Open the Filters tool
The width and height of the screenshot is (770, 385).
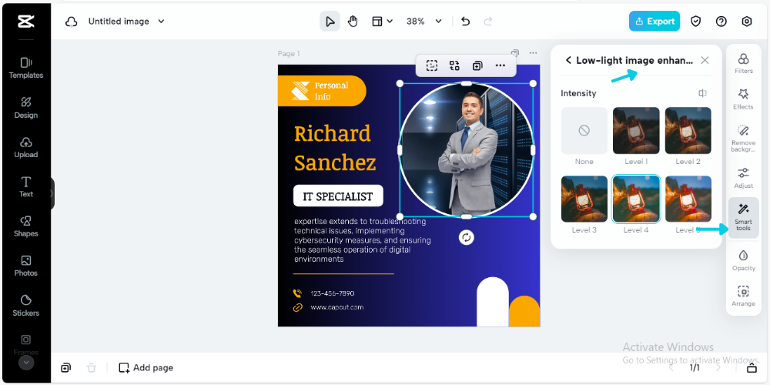pyautogui.click(x=744, y=63)
